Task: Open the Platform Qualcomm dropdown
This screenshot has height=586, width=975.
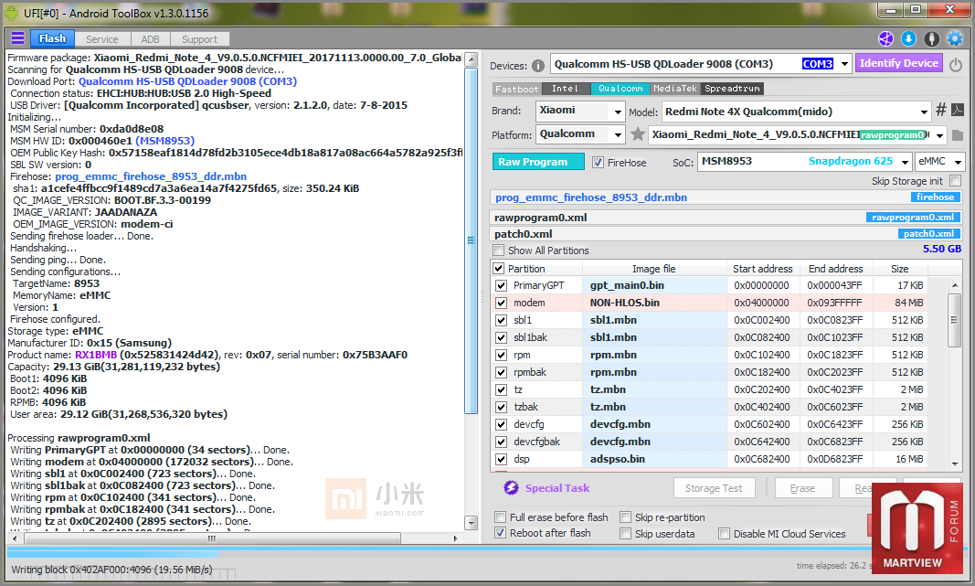Action: 618,135
